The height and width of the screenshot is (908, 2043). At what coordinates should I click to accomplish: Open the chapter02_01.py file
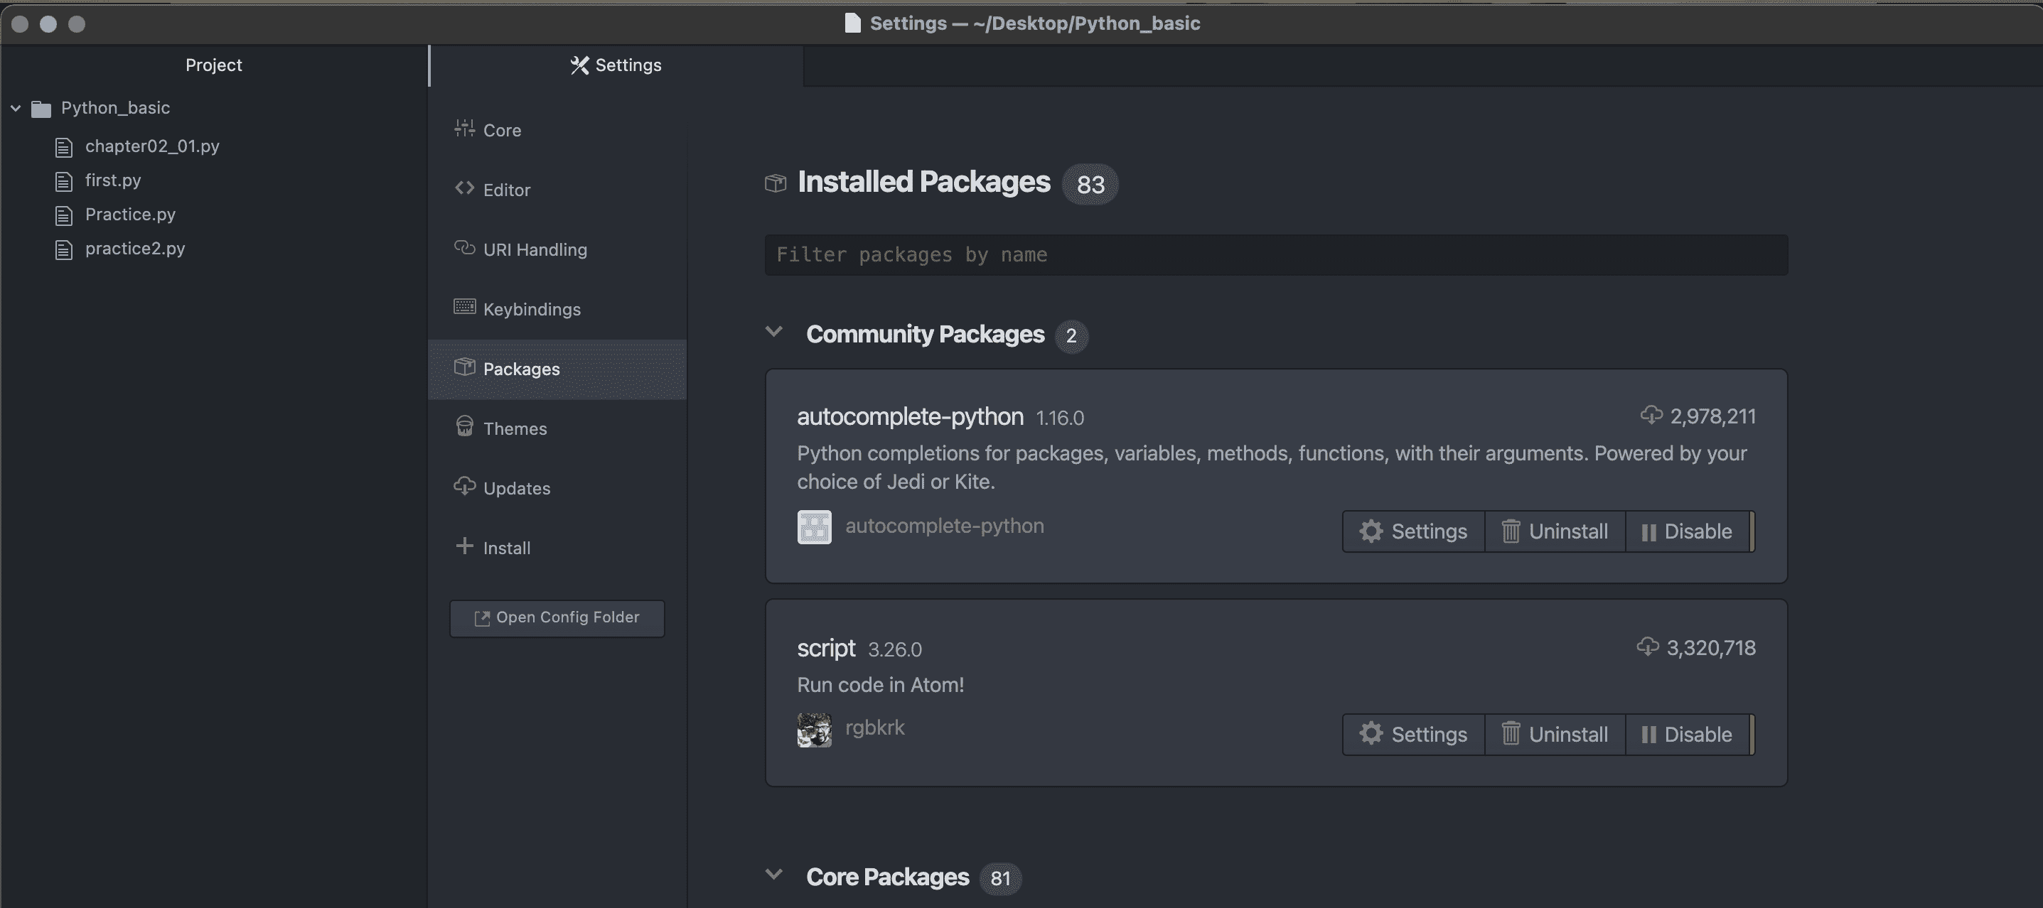[151, 146]
